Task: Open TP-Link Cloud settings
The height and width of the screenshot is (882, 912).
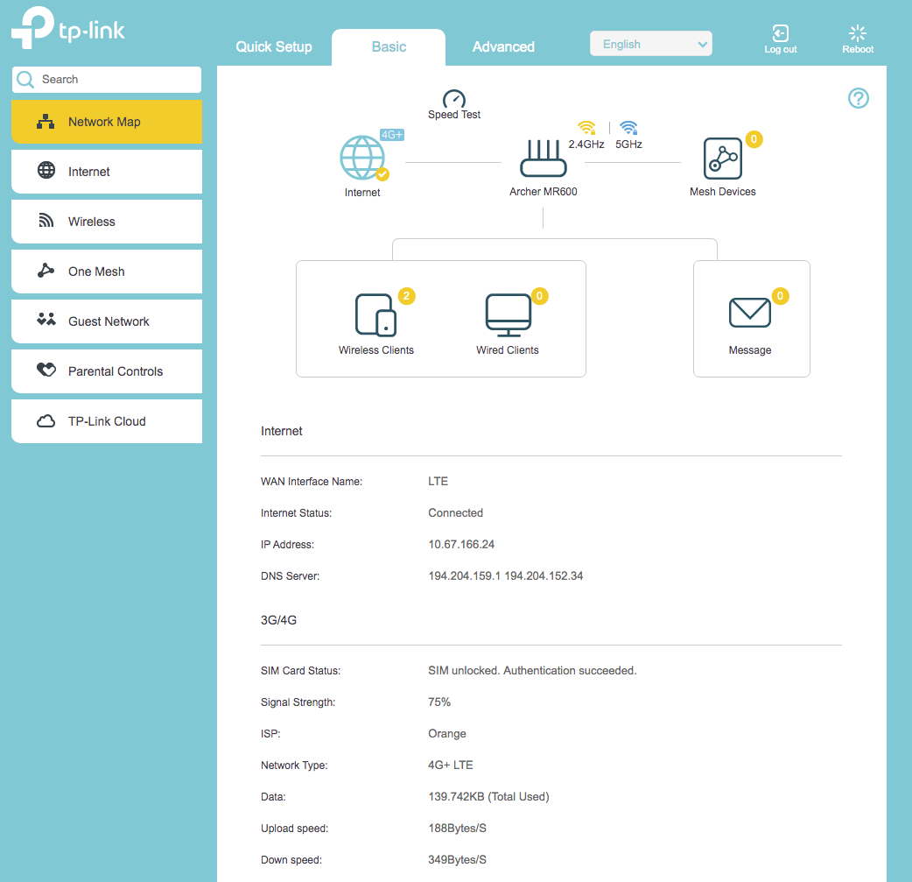Action: coord(106,420)
